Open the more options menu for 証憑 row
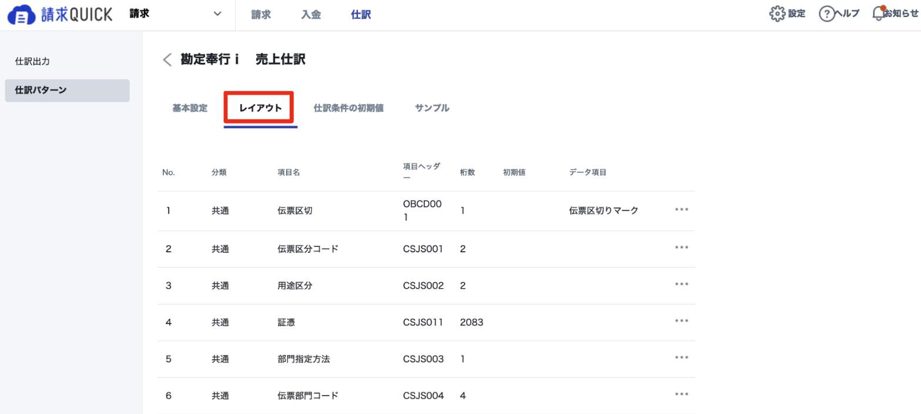Screen dimensions: 921x414 (681, 320)
